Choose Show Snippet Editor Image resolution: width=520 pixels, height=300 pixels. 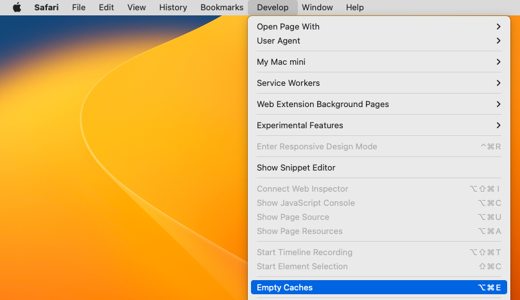point(296,168)
